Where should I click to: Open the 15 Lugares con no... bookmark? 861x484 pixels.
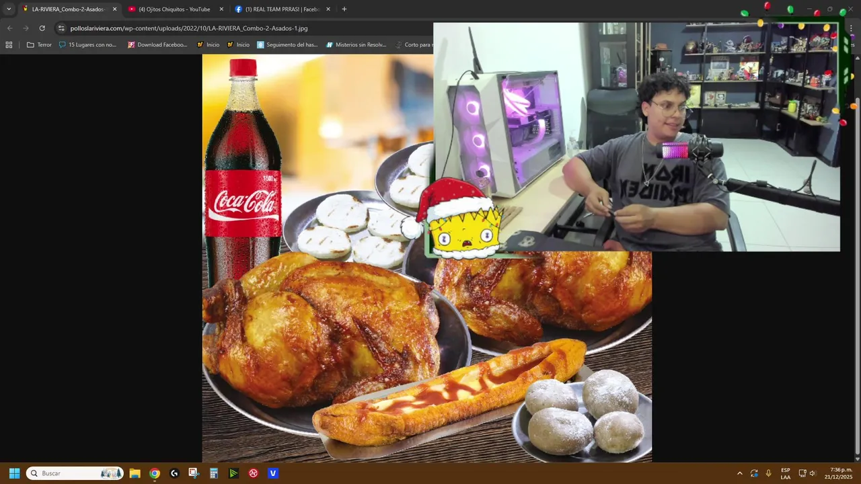click(x=87, y=45)
